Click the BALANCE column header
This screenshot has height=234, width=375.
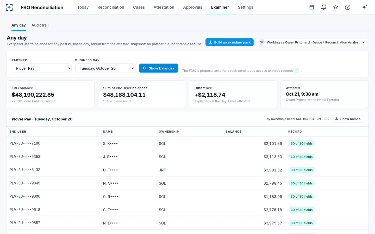click(x=233, y=132)
